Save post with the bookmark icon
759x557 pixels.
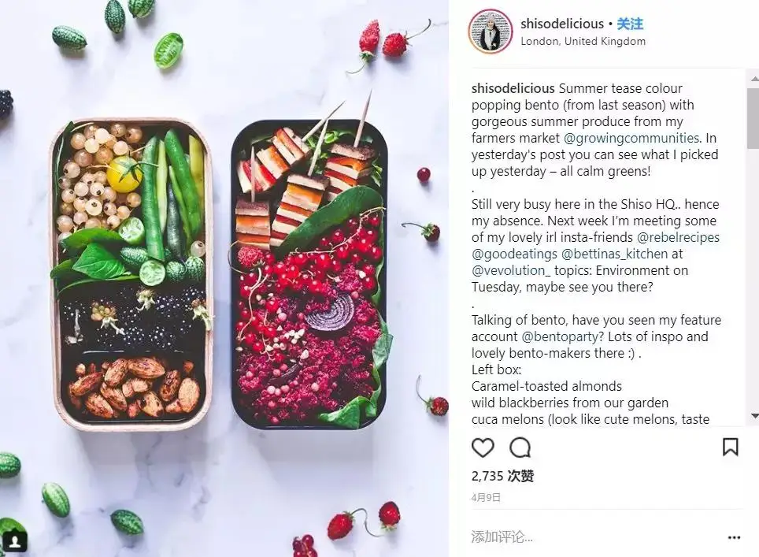click(x=730, y=447)
